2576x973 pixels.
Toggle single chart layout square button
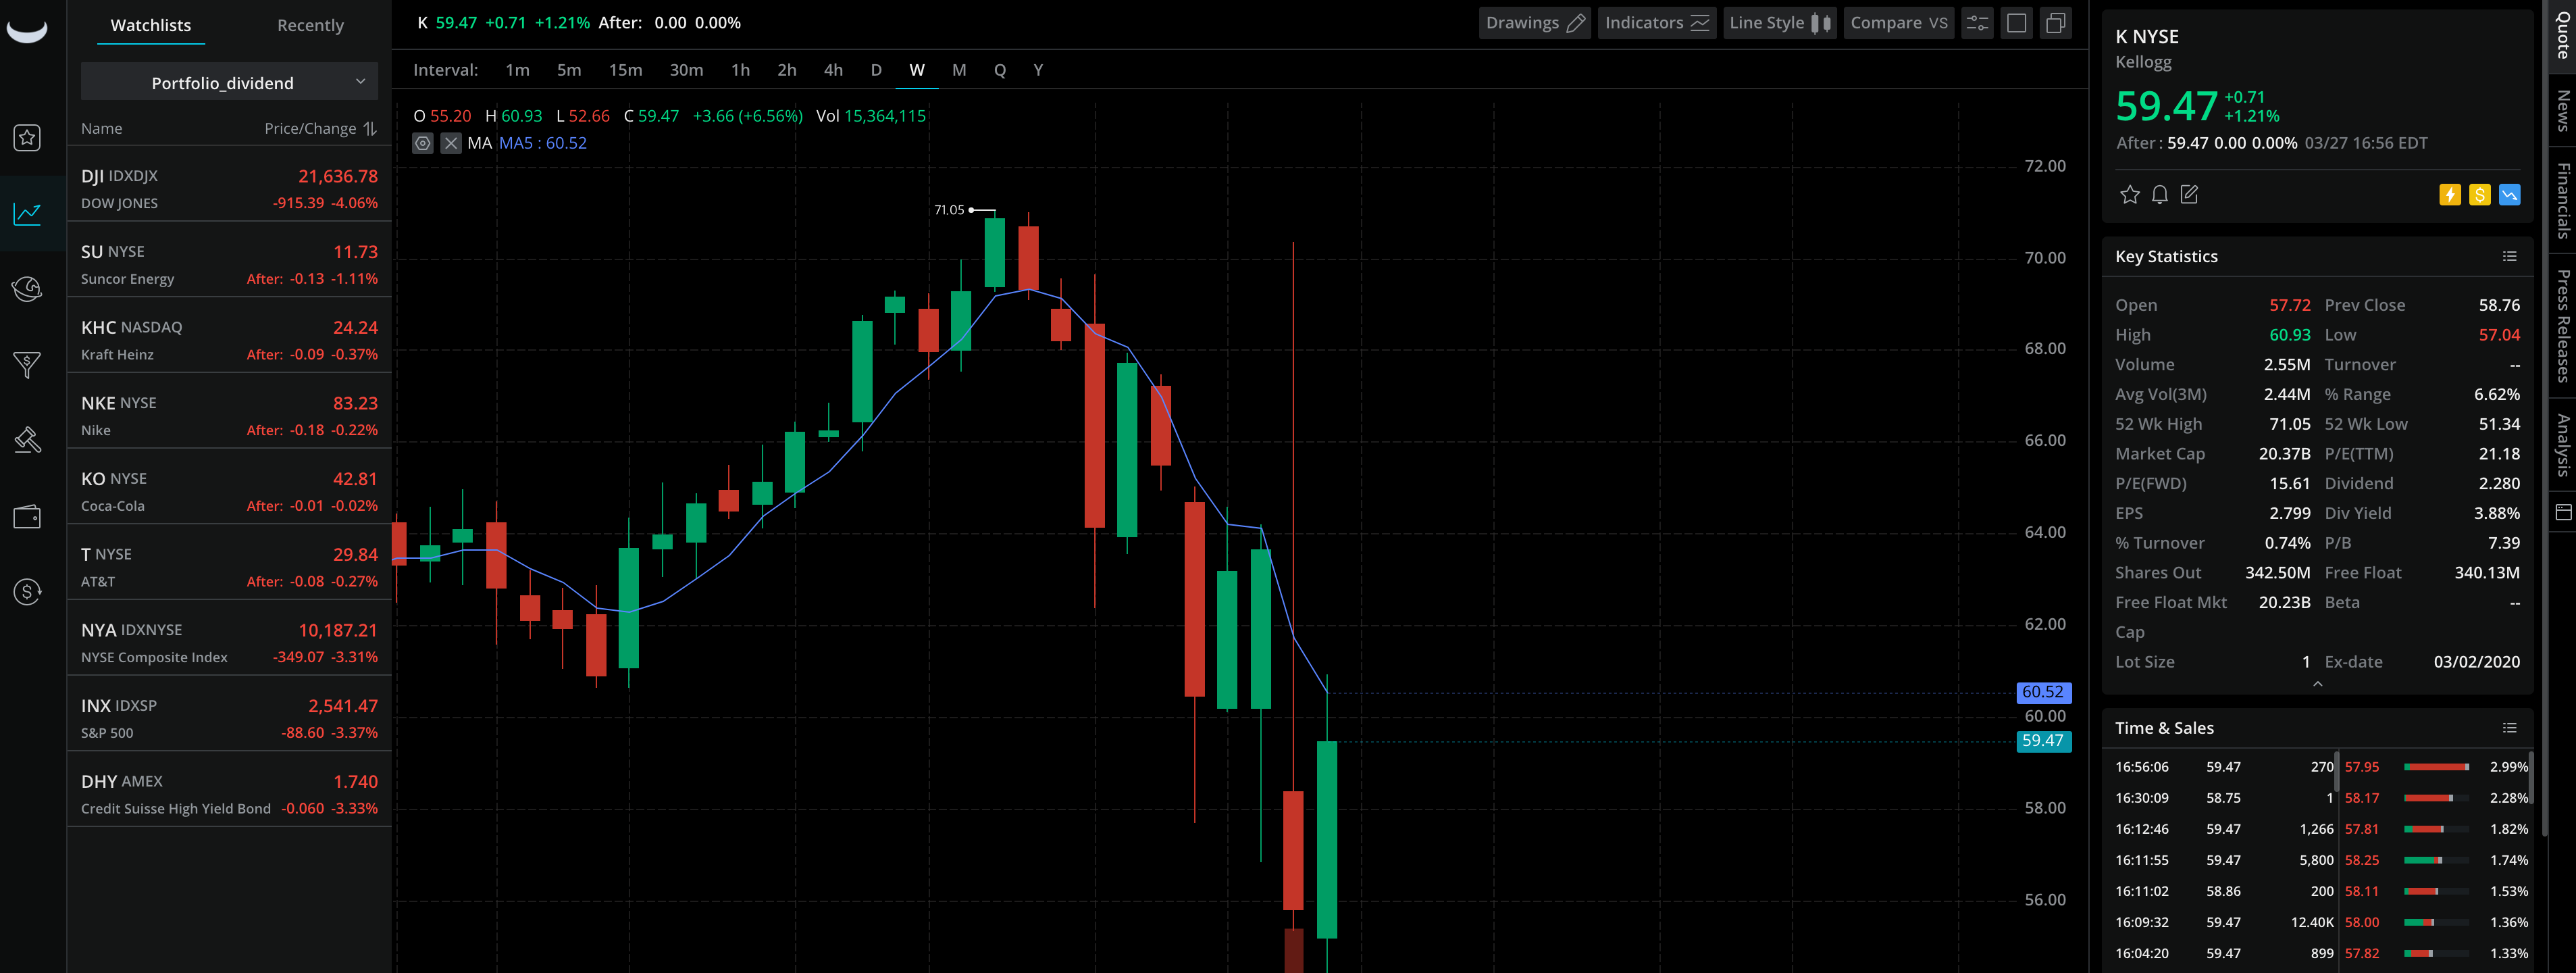[x=2016, y=23]
